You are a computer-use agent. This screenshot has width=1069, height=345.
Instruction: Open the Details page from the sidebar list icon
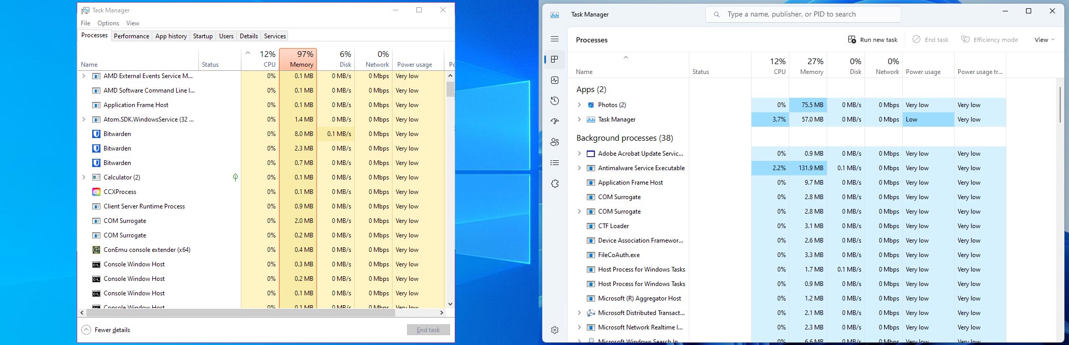tap(555, 163)
